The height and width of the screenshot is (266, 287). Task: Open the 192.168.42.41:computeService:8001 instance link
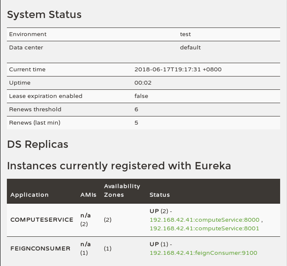pyautogui.click(x=205, y=228)
